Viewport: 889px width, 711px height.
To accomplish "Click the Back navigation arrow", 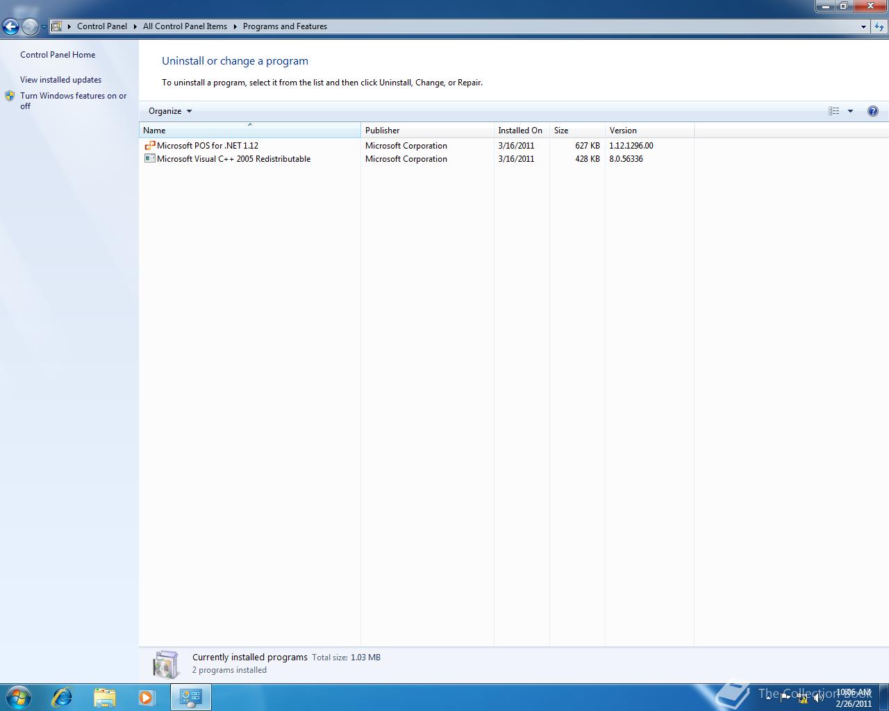I will (10, 26).
